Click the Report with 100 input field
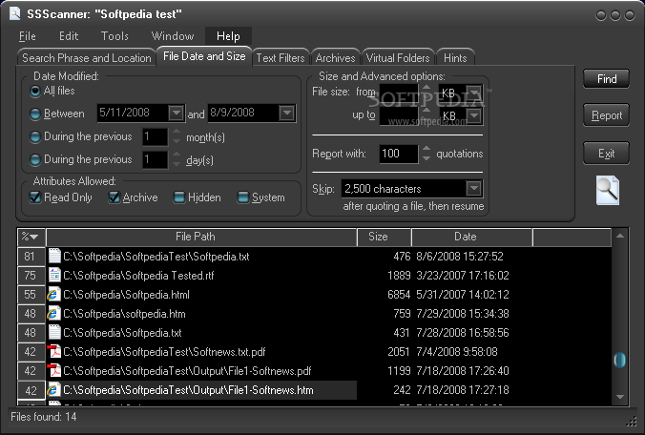 (x=399, y=154)
